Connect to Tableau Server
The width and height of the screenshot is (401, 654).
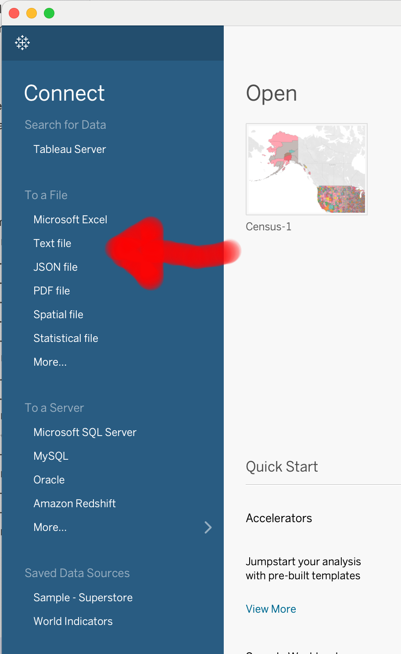pyautogui.click(x=70, y=149)
